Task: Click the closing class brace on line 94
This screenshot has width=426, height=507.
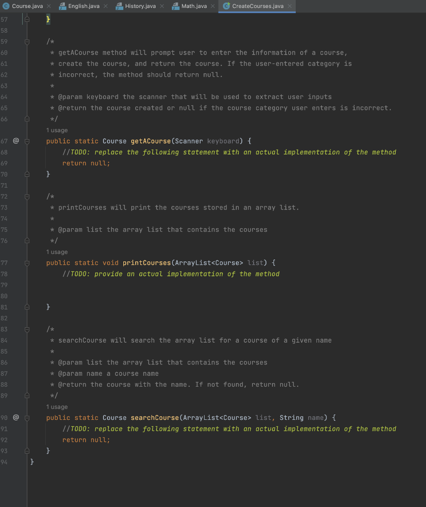Action: click(32, 462)
